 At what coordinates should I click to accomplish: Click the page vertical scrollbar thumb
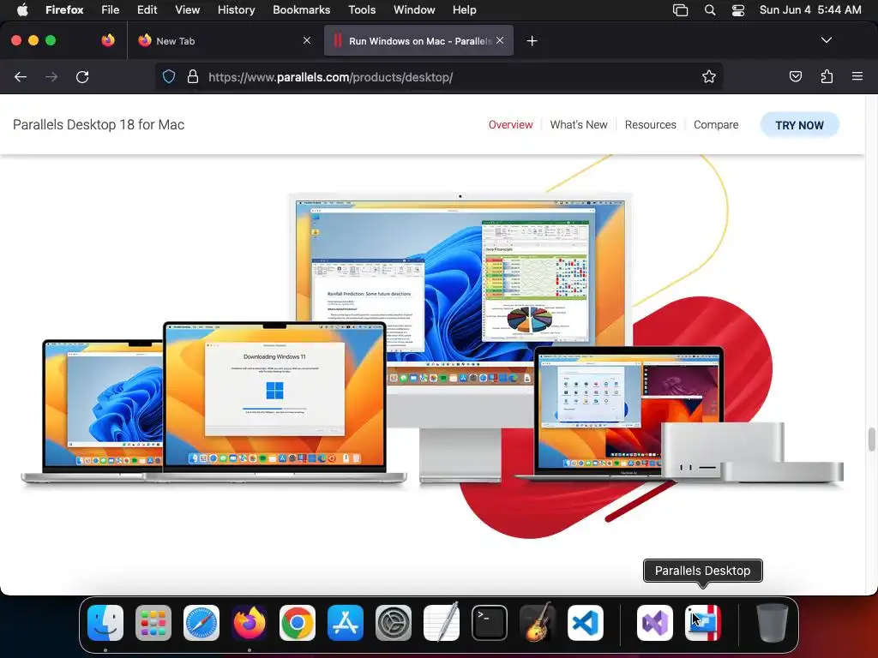click(x=871, y=440)
